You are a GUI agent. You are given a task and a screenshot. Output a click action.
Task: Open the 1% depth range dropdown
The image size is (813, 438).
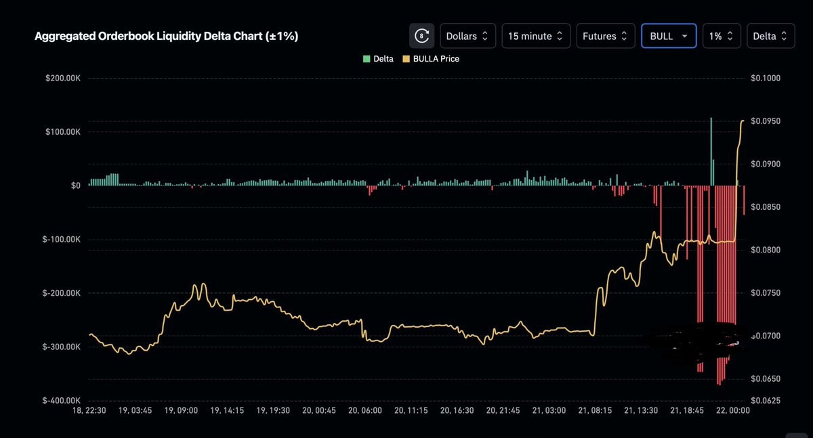click(x=721, y=36)
